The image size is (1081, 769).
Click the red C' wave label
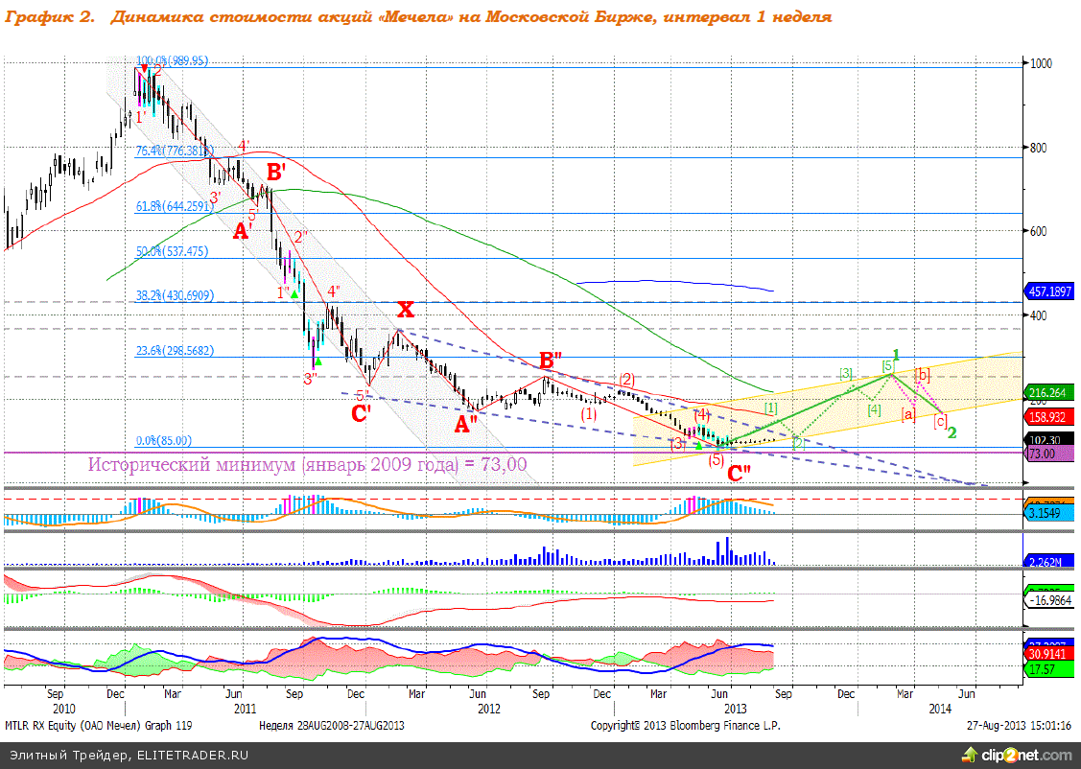362,414
